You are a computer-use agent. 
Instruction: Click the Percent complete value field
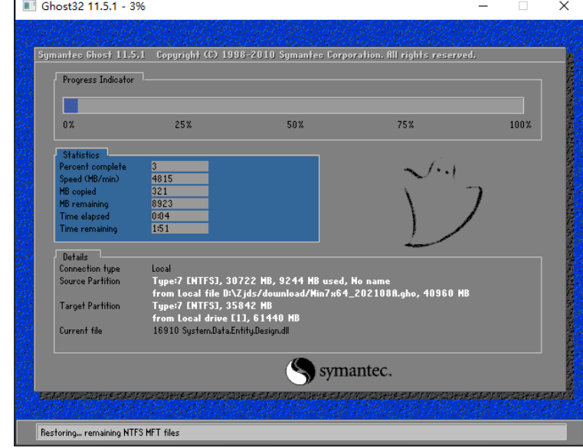(x=180, y=166)
